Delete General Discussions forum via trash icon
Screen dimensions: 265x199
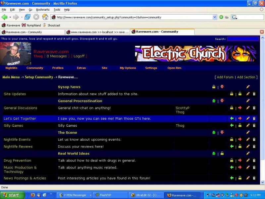pyautogui.click(x=254, y=108)
